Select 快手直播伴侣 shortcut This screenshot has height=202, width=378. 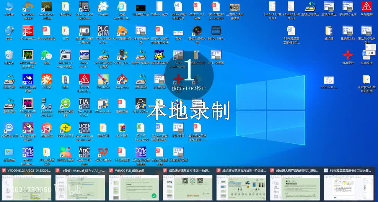pyautogui.click(x=122, y=33)
